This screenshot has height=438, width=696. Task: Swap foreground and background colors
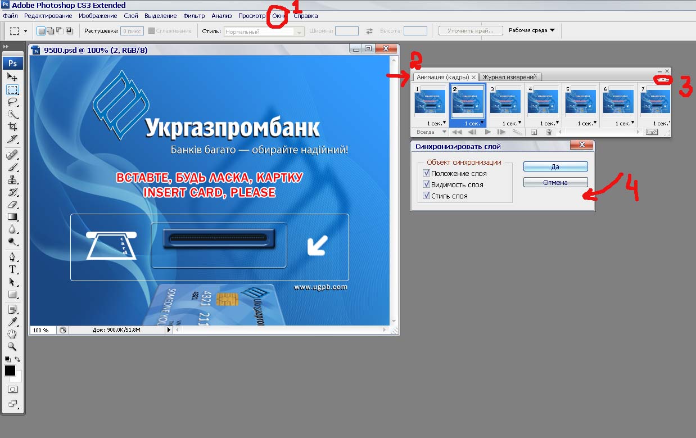click(x=17, y=359)
